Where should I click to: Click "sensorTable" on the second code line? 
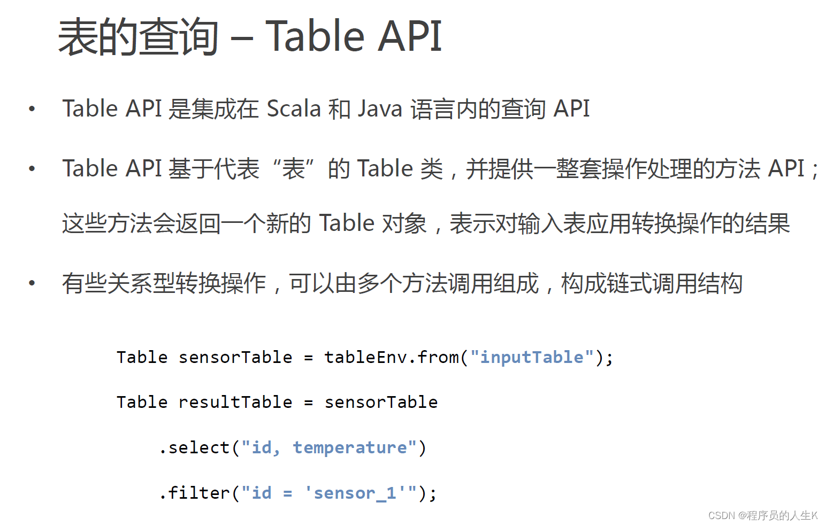tap(381, 402)
